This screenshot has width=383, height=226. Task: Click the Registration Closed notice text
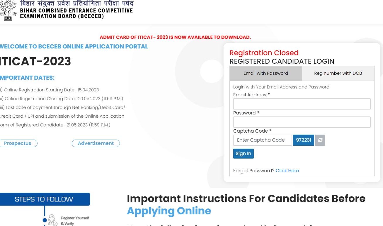click(264, 53)
